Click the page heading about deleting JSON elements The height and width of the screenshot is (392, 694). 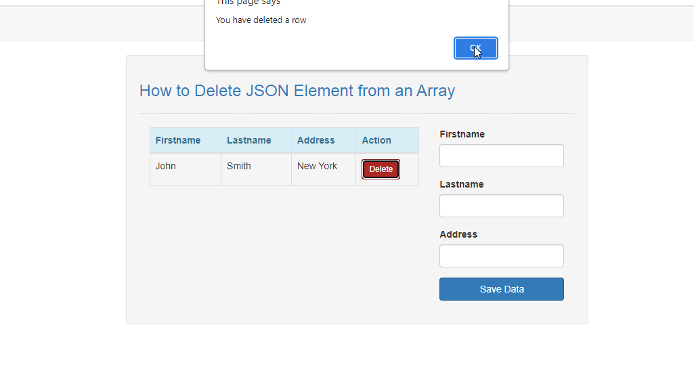[x=297, y=91]
